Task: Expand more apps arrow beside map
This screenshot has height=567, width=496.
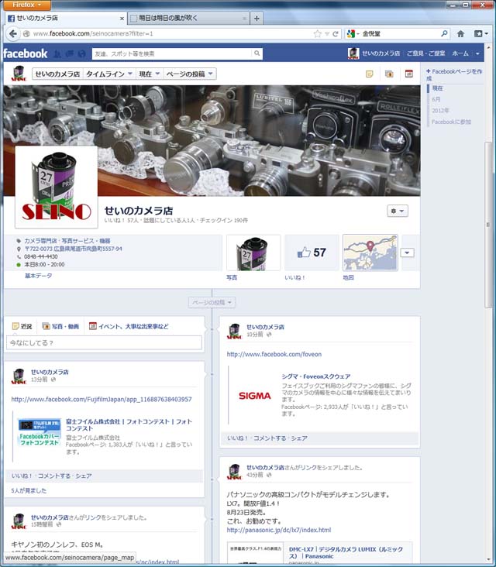Action: click(408, 253)
